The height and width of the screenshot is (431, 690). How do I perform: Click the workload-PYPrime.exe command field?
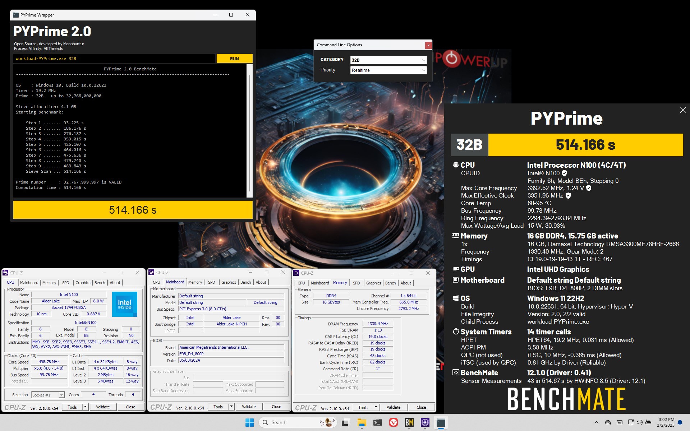(114, 59)
